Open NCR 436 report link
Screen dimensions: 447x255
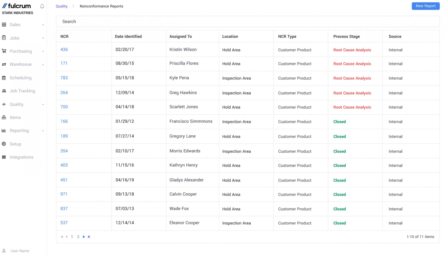coord(64,50)
